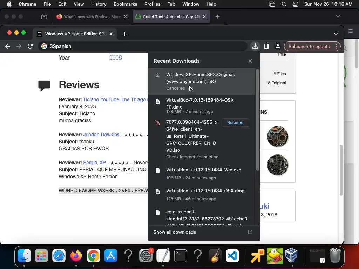Image resolution: width=359 pixels, height=269 pixels.
Task: Close the Recent Downloads popup
Action: [x=250, y=61]
